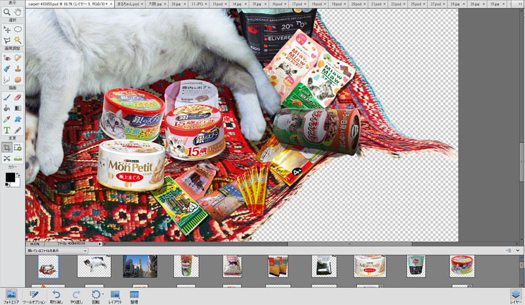The image size is (525, 305).
Task: Open the foreground black color swatch
Action: (x=10, y=178)
